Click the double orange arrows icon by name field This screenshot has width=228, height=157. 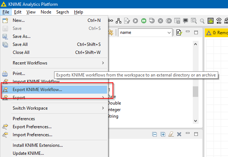tap(111, 32)
